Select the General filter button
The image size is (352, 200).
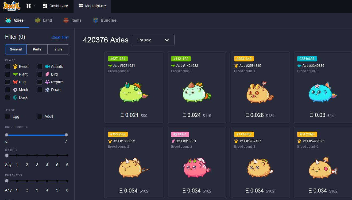pyautogui.click(x=16, y=49)
